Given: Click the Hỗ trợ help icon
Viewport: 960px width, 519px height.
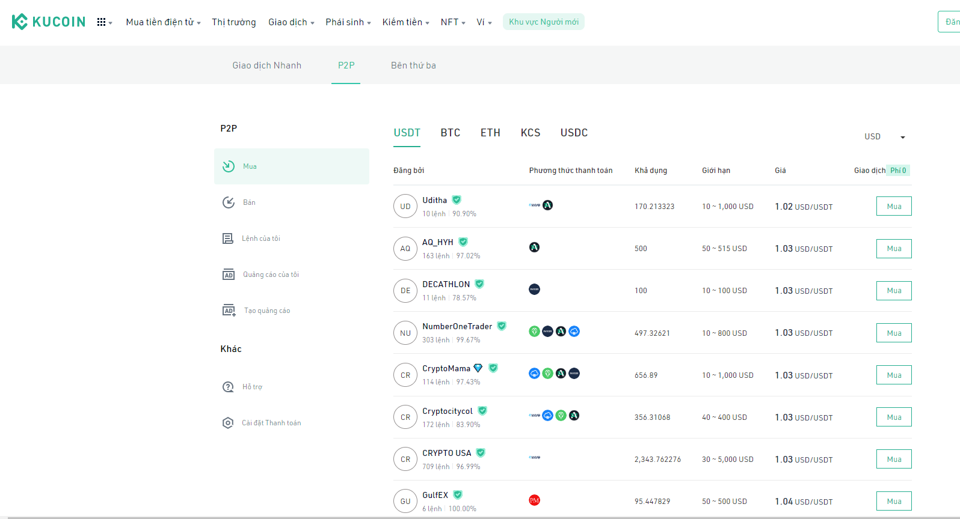Looking at the screenshot, I should pos(228,387).
